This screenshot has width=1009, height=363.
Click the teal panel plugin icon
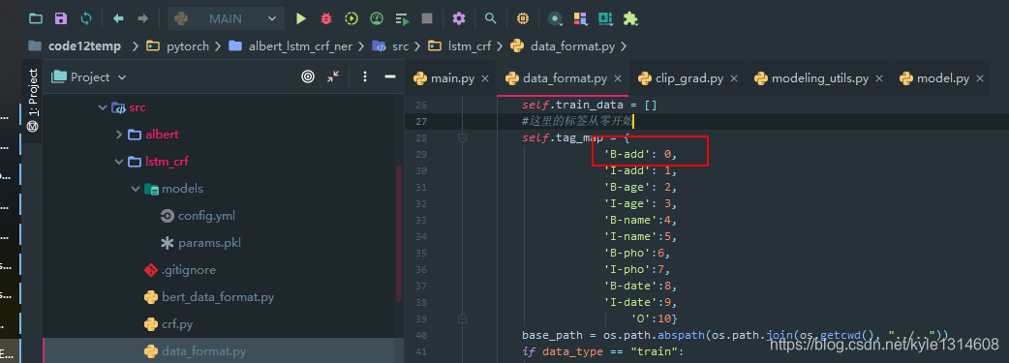[x=605, y=18]
